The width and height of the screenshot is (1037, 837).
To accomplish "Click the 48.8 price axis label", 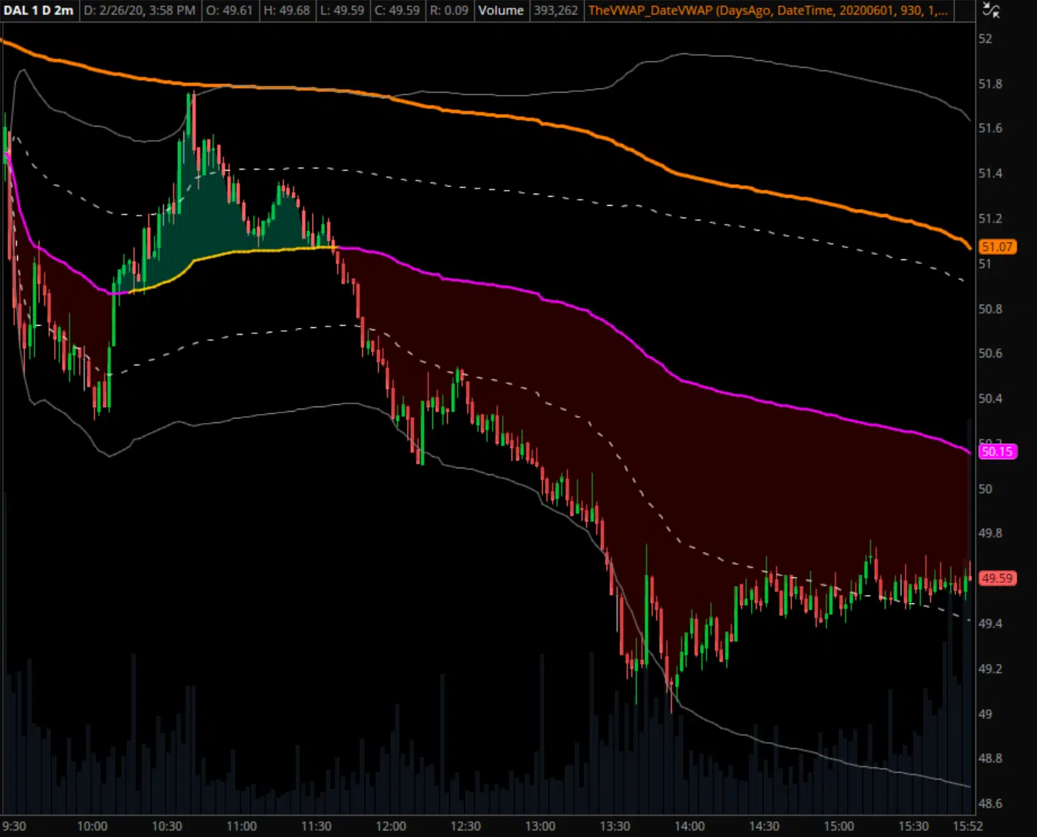I will point(990,758).
